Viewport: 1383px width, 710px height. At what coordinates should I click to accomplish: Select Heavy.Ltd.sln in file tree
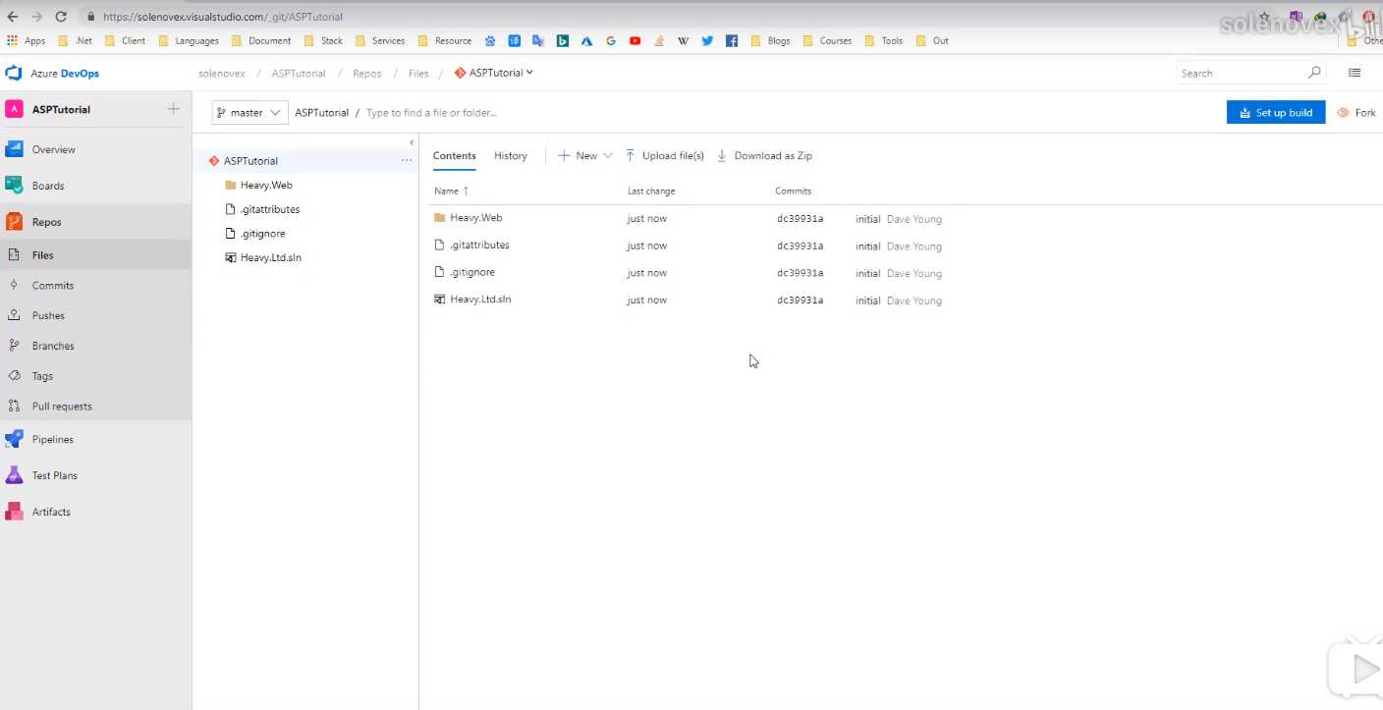point(270,257)
